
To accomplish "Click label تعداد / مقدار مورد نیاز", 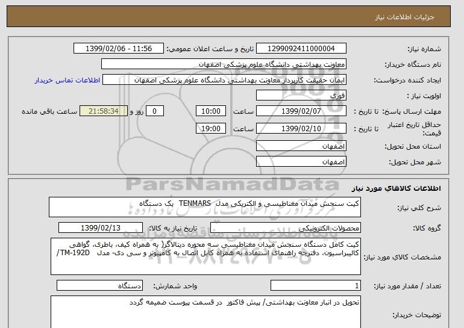I will pyautogui.click(x=407, y=286).
